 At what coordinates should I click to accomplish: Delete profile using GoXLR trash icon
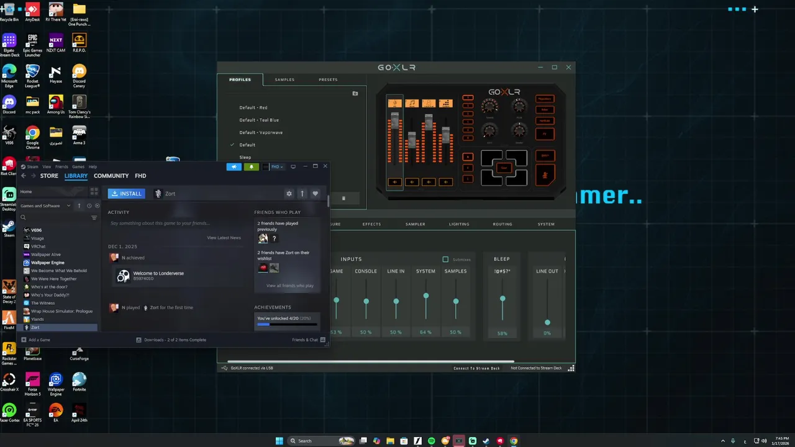tap(343, 199)
